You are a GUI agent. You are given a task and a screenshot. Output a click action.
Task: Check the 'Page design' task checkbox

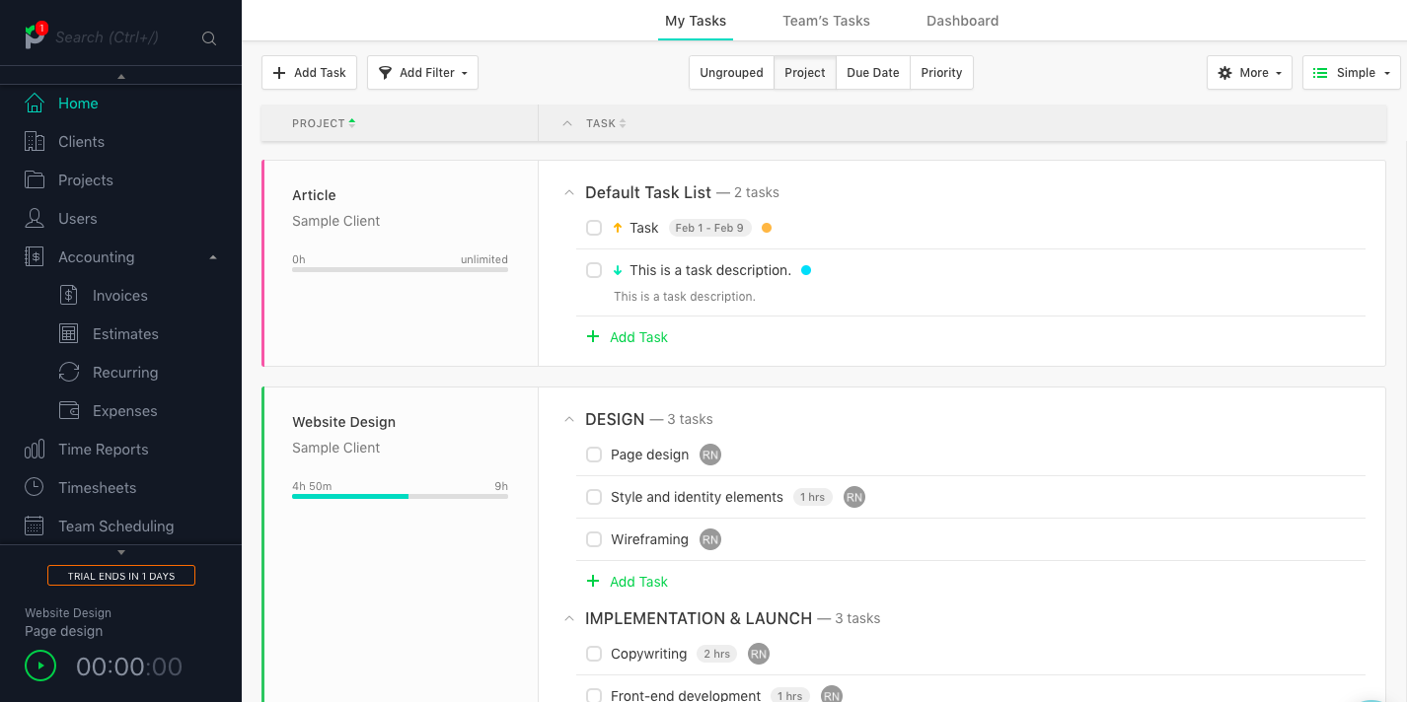[x=594, y=455]
